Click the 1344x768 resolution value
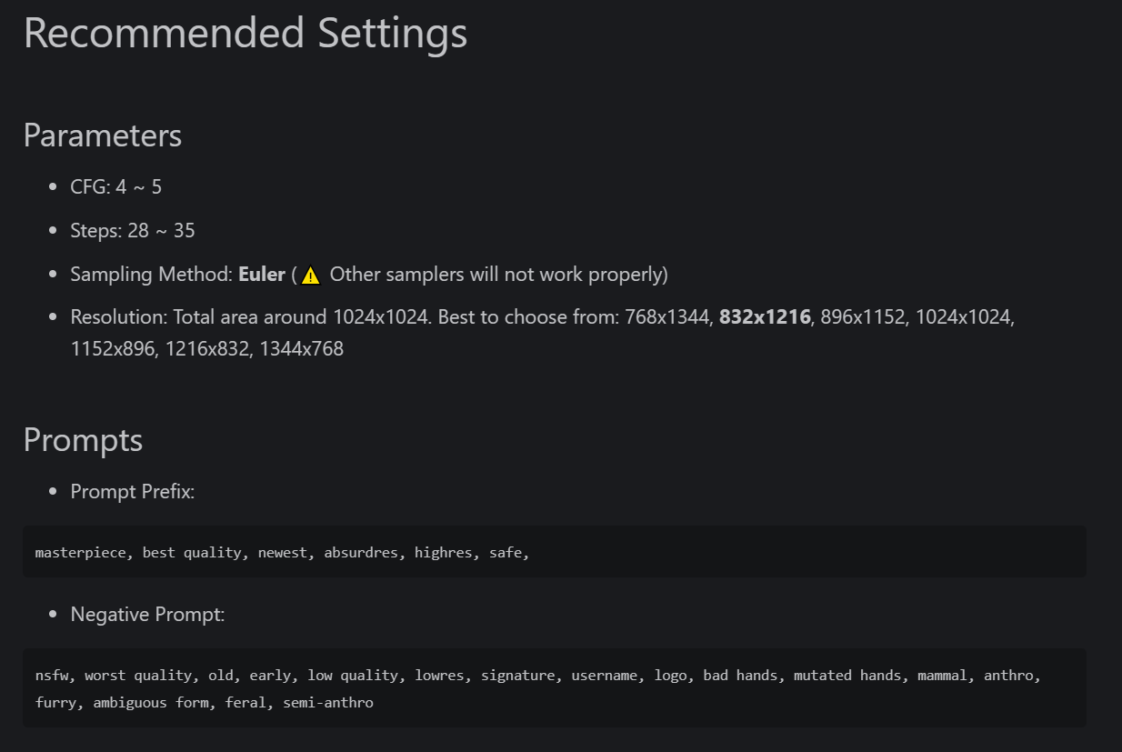 302,349
